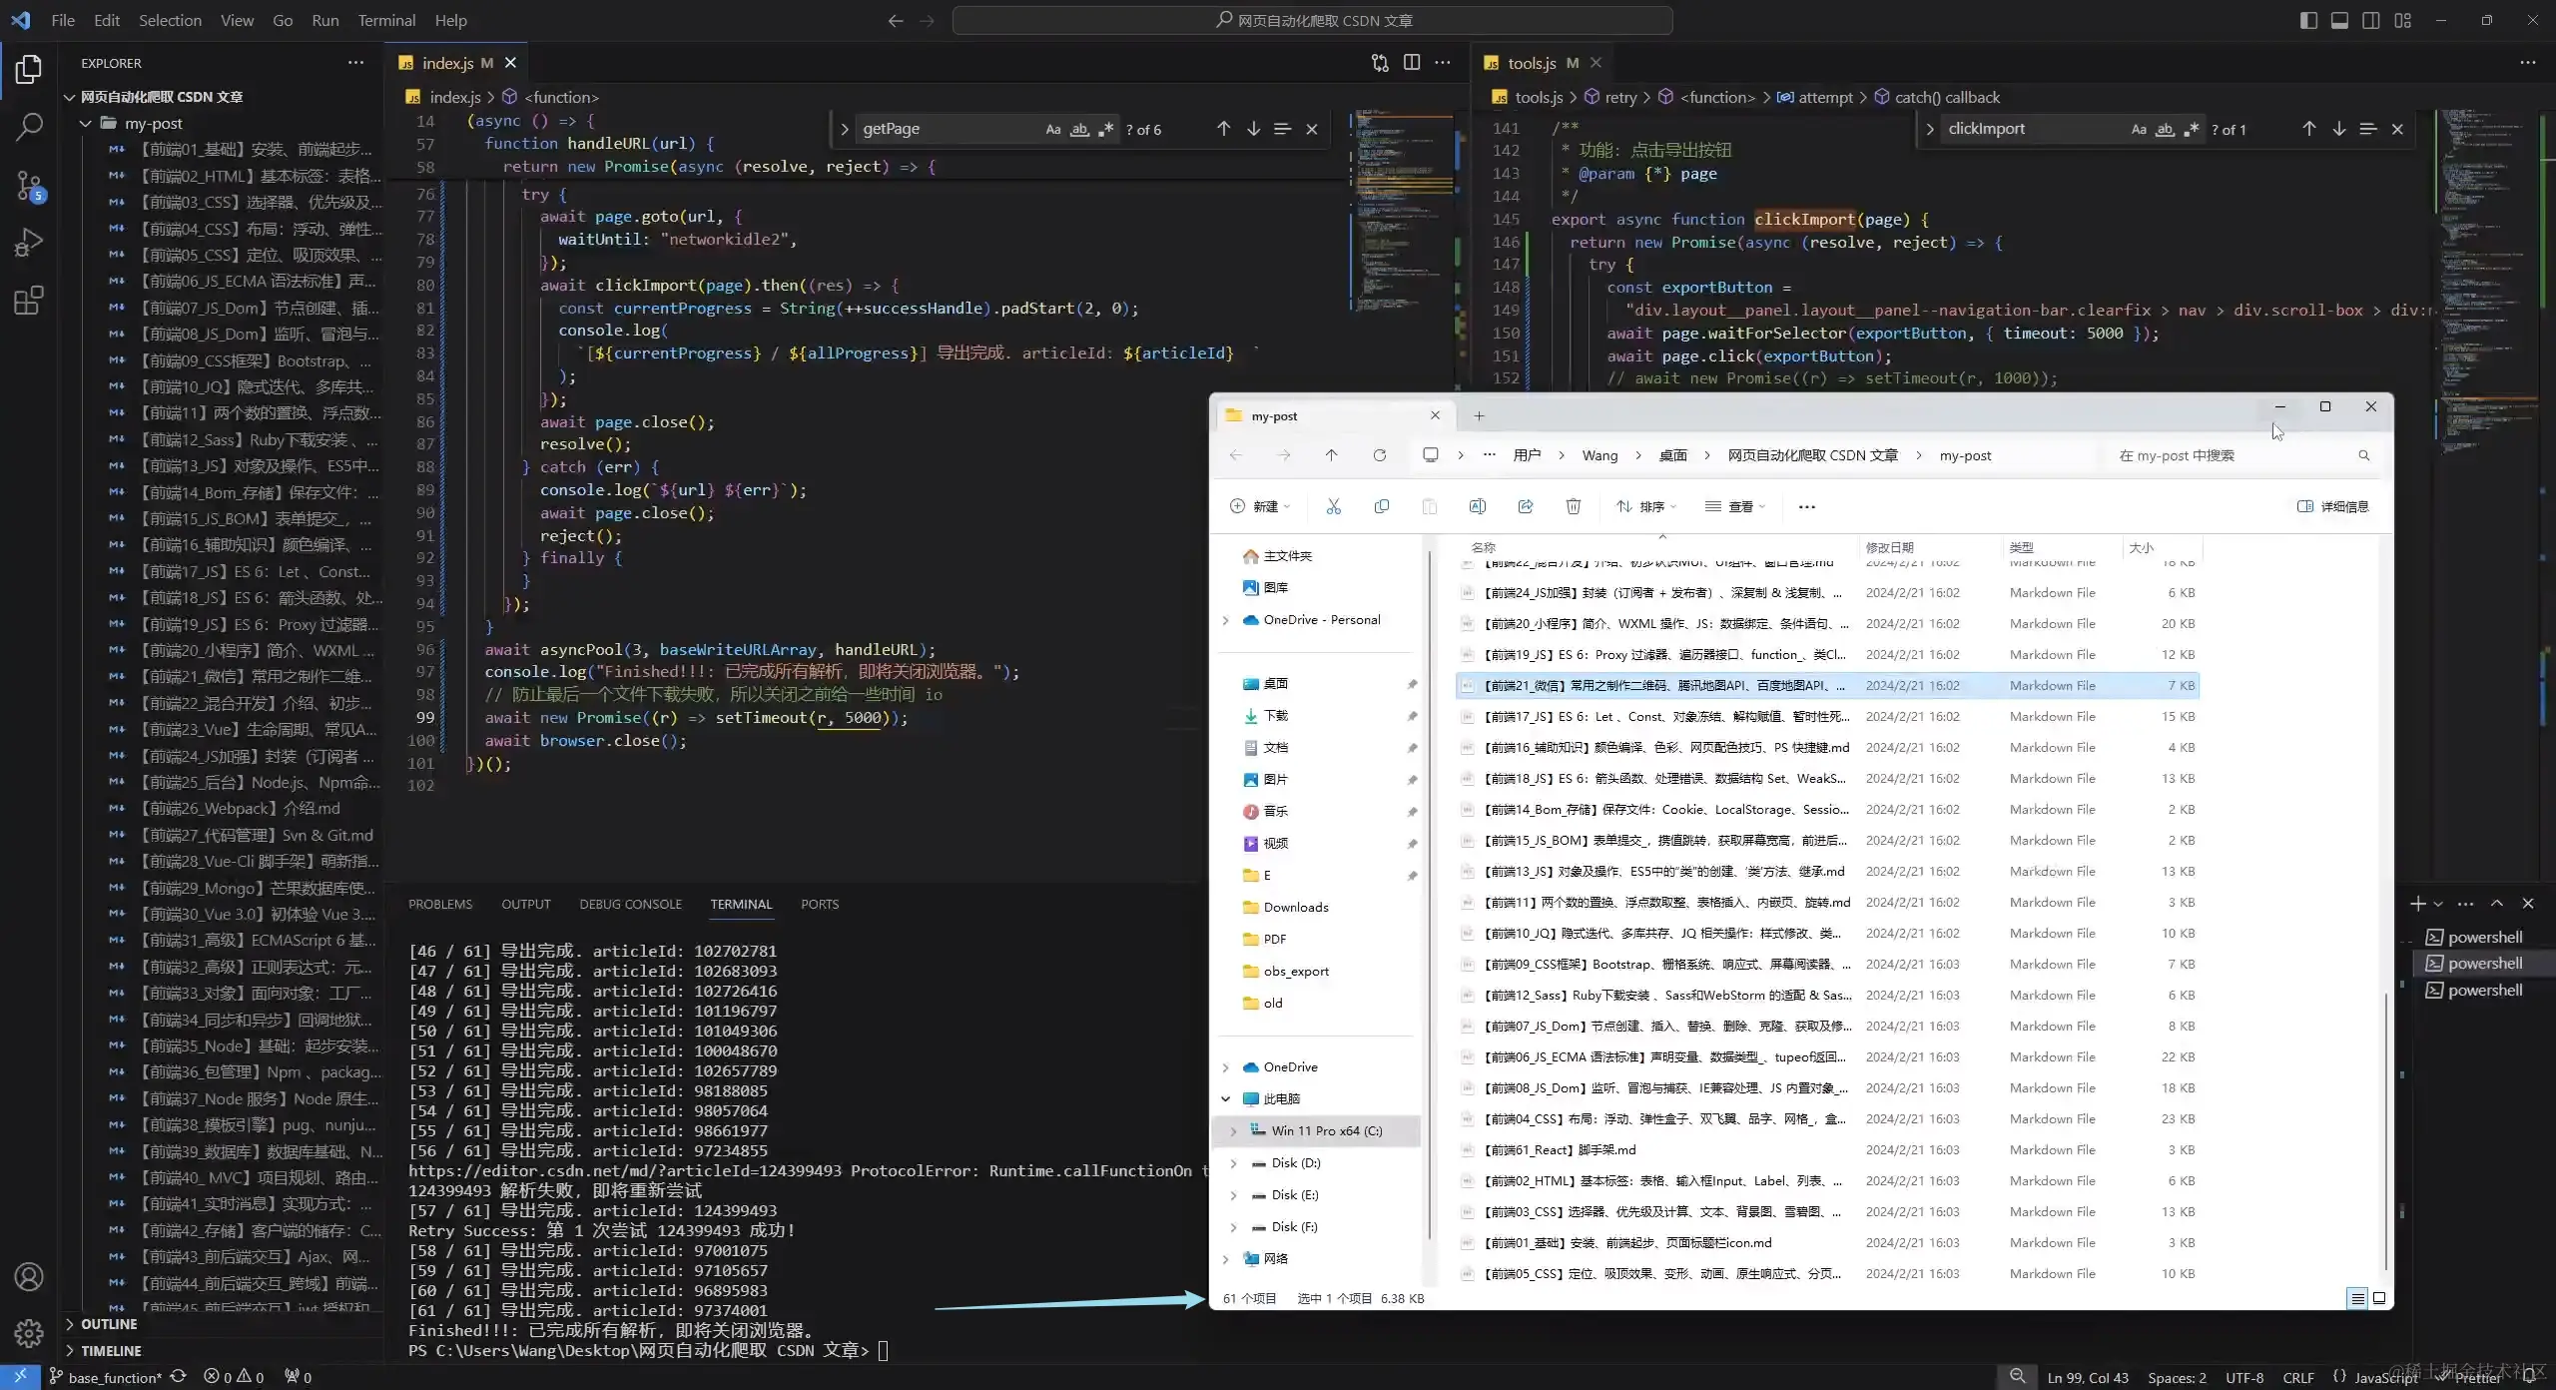
Task: Click the 新建 new item button
Action: pos(1260,506)
